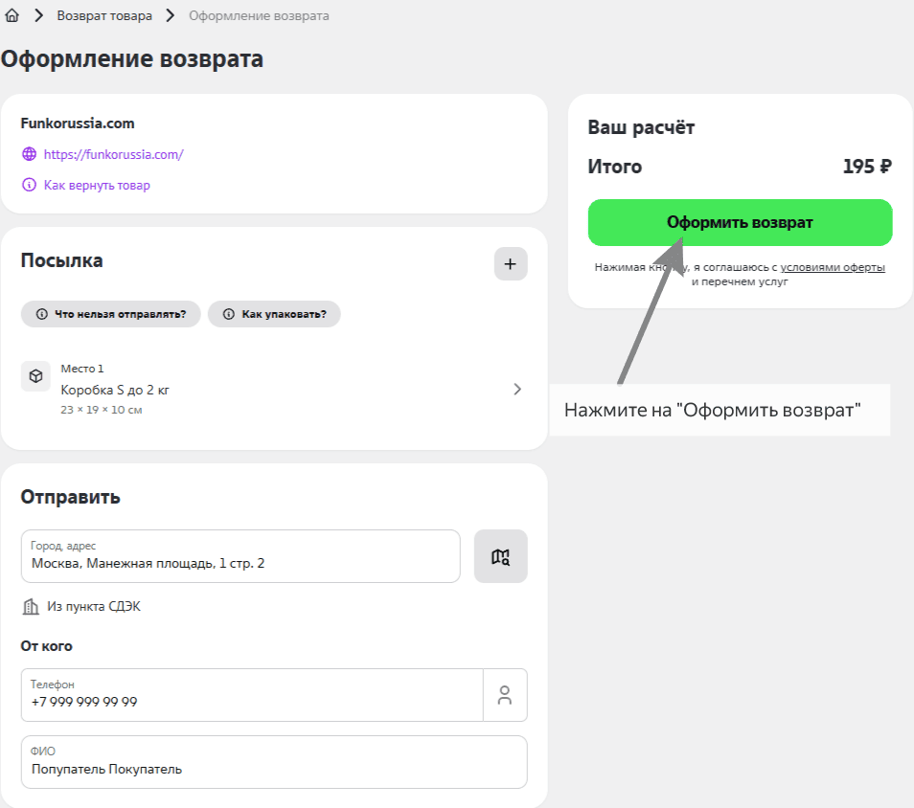
Task: Open the "Возврат товара" breadcrumb
Action: (x=104, y=15)
